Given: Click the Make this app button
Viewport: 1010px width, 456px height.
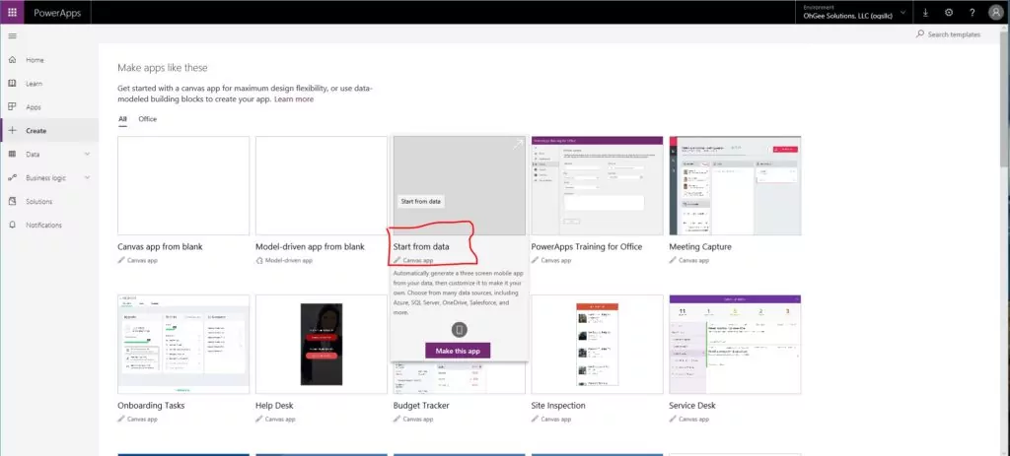Looking at the screenshot, I should click(458, 351).
